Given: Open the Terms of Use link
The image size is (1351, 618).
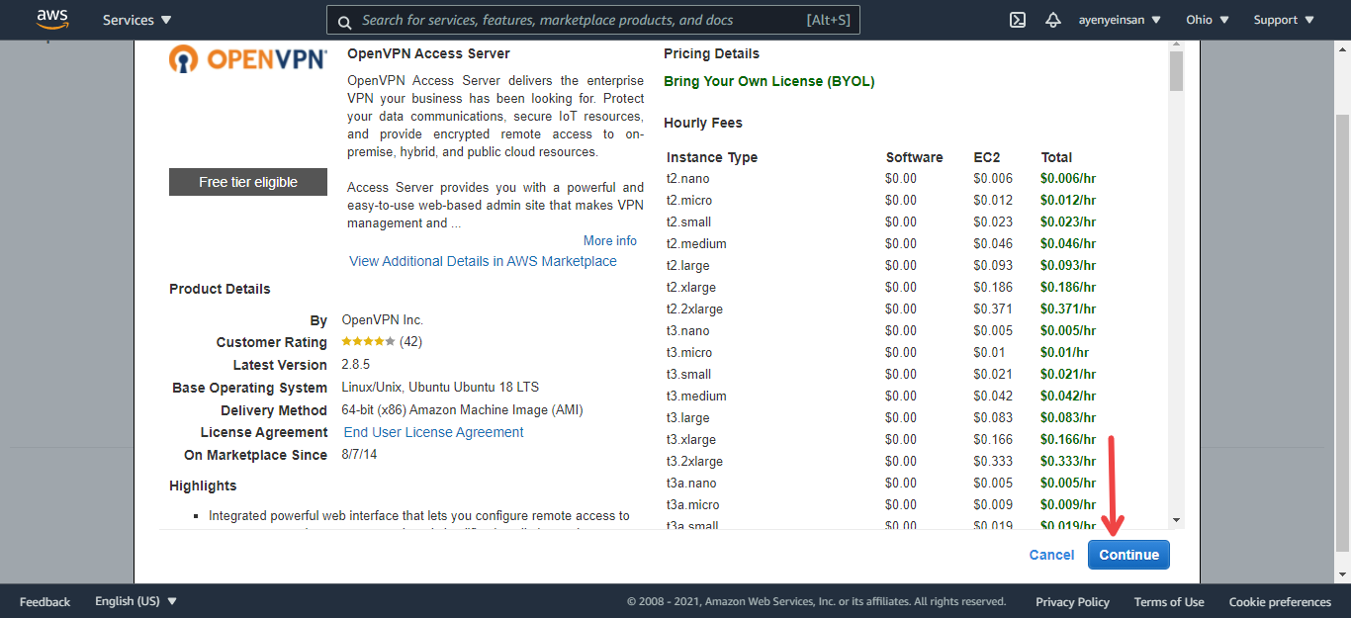Looking at the screenshot, I should (x=1169, y=601).
